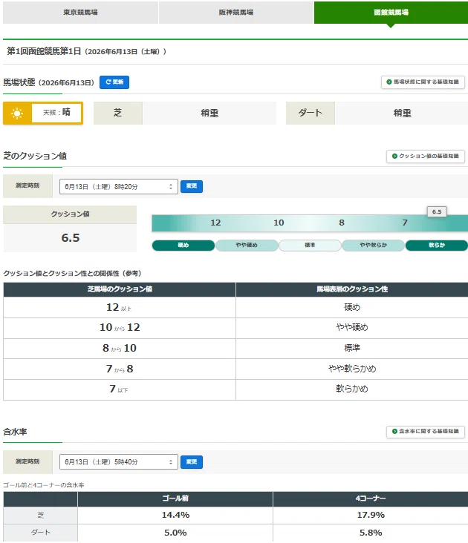
Task: Select the 函館競馬場 tab
Action: pyautogui.click(x=391, y=12)
